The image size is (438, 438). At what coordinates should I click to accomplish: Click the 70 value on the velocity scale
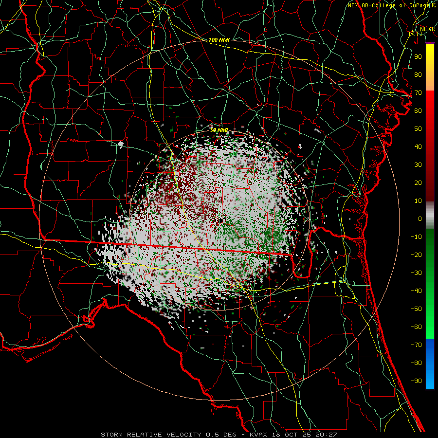(418, 93)
